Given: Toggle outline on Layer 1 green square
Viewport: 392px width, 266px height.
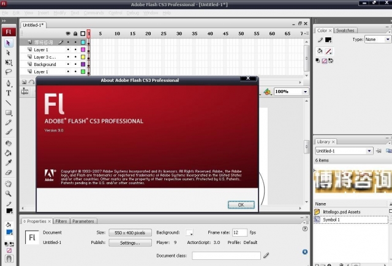Looking at the screenshot, I should 83,72.
